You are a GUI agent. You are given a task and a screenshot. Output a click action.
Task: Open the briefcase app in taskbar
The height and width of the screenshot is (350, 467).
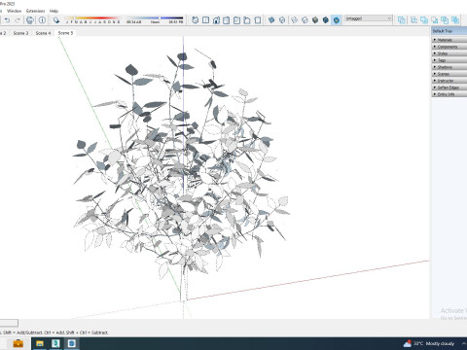(x=18, y=343)
